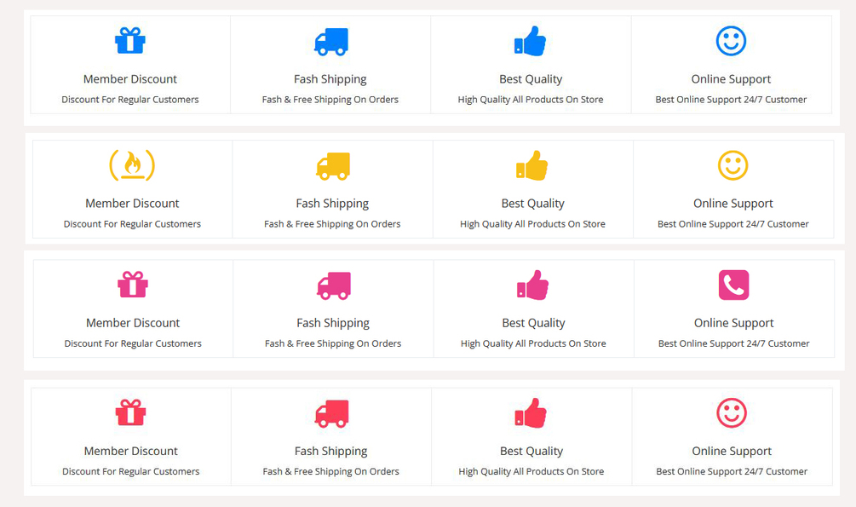
Task: Select the yellow smiley face icon
Action: (x=733, y=165)
